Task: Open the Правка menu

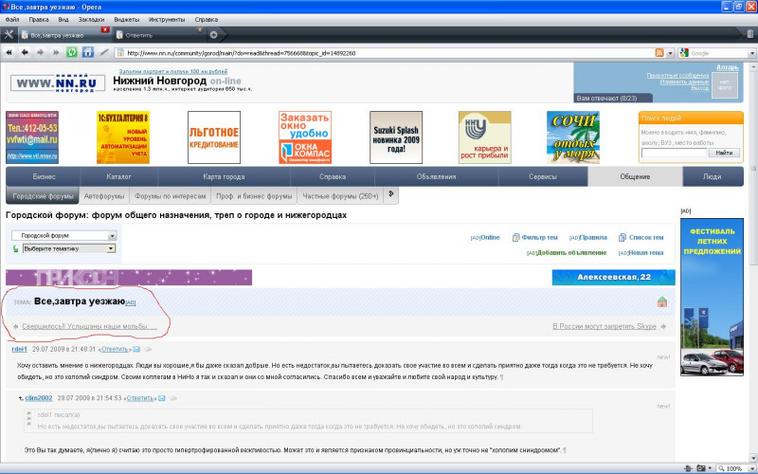Action: tap(38, 19)
